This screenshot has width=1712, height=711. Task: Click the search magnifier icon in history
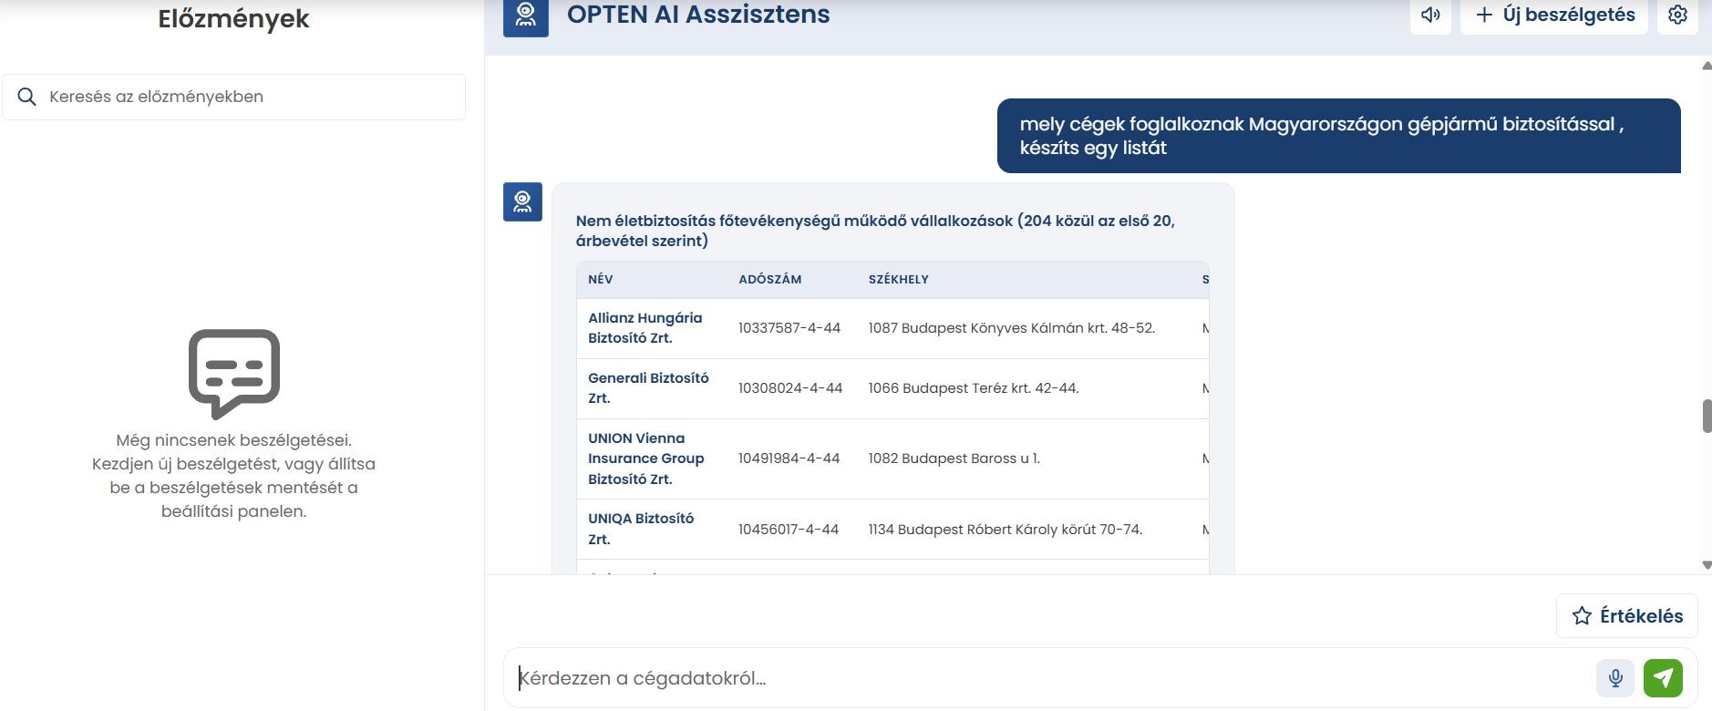(x=27, y=97)
